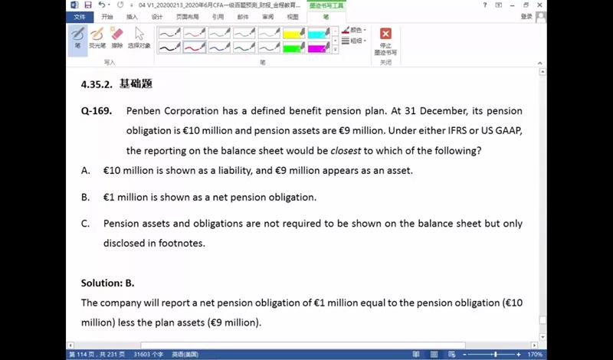Click Stop Inking (停止墨迹书写) button
The width and height of the screenshot is (613, 360).
[385, 41]
